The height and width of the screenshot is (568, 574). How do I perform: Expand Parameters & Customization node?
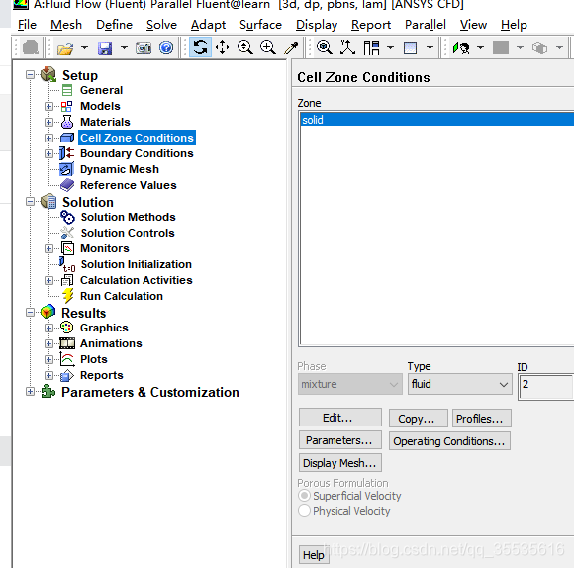[31, 392]
